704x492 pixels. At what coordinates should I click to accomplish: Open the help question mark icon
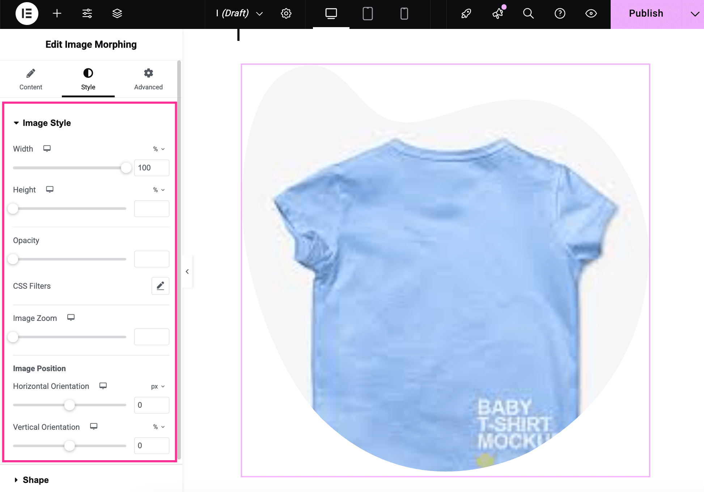pos(560,14)
